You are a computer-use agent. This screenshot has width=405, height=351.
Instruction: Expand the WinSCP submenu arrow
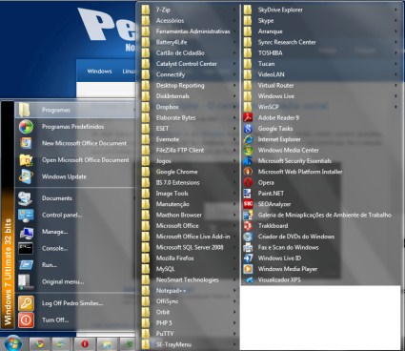[x=395, y=107]
